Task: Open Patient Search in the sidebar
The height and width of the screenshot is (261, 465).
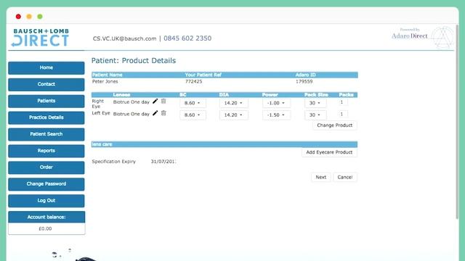Action: coord(46,134)
